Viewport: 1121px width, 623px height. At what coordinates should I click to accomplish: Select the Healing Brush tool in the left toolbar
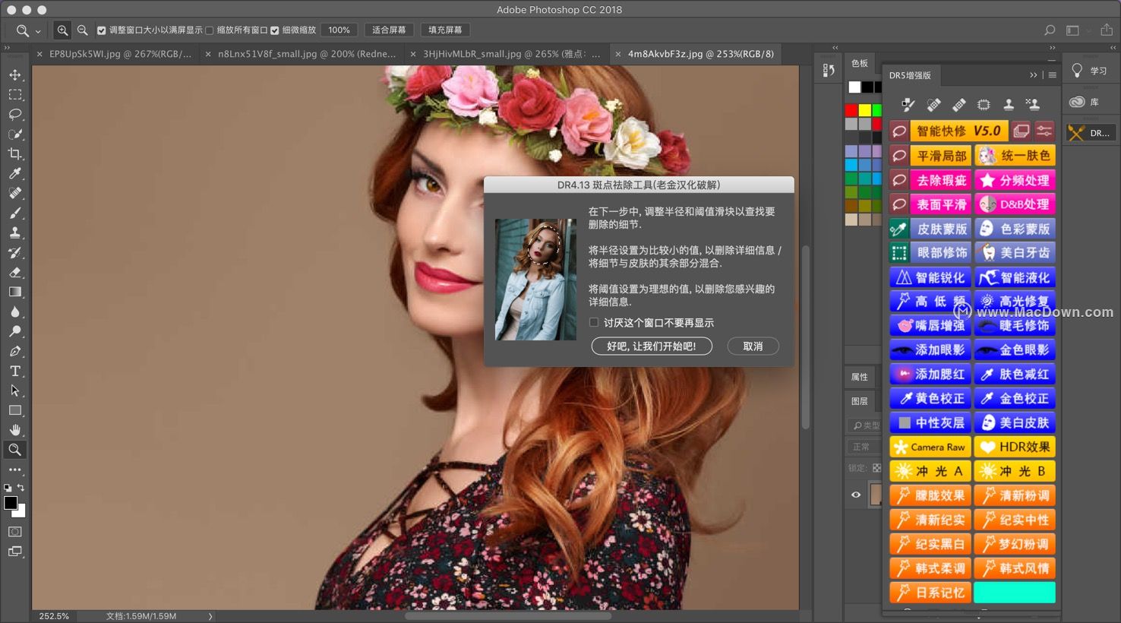tap(14, 193)
